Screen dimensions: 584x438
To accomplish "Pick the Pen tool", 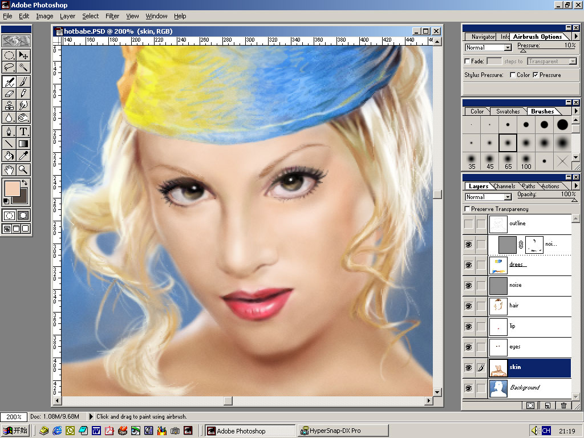I will coord(9,132).
